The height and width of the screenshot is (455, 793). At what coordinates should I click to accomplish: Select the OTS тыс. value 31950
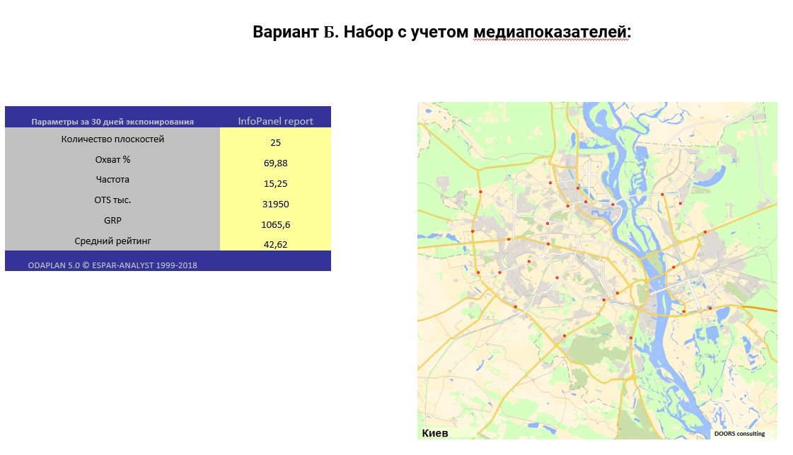pyautogui.click(x=276, y=204)
